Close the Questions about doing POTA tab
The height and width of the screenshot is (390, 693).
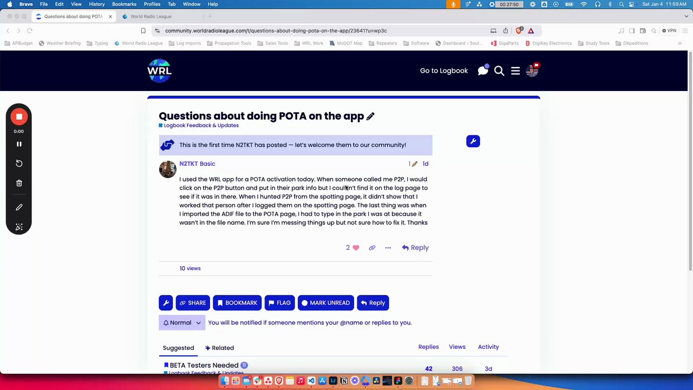point(110,16)
